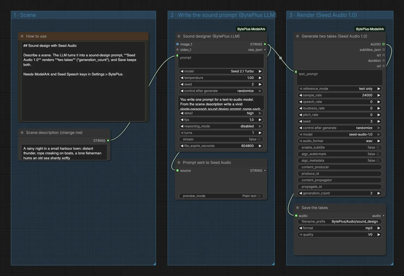Click the duration output slot
Image resolution: width=404 pixels, height=276 pixels.
click(384, 60)
